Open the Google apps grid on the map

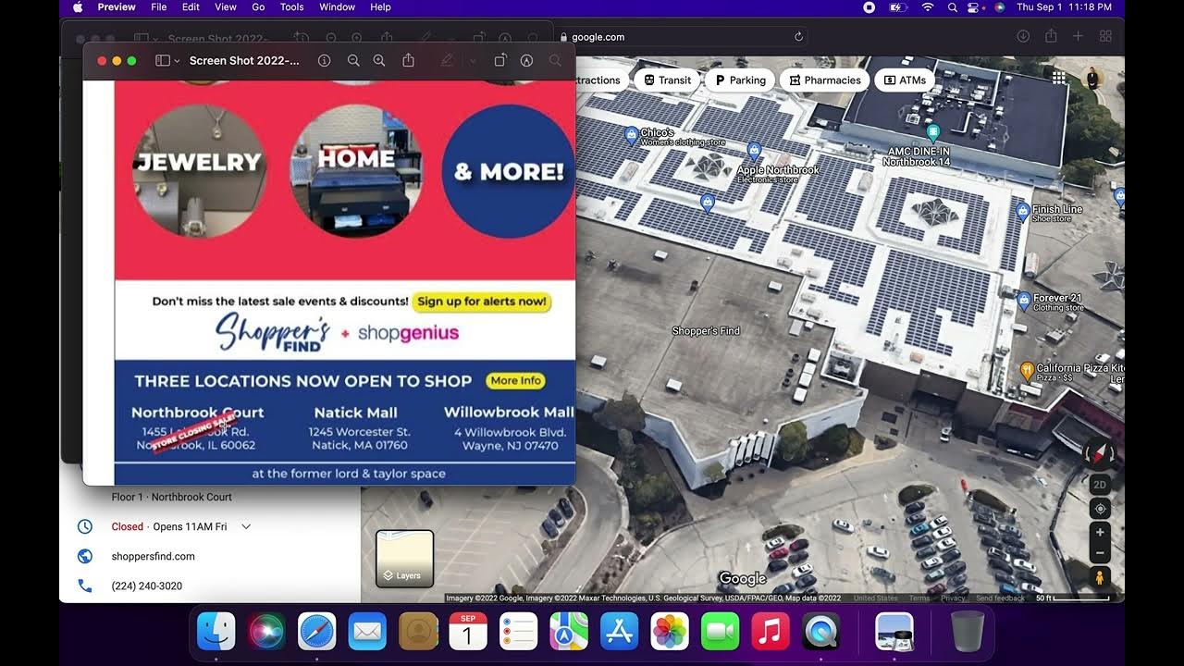pyautogui.click(x=1058, y=79)
